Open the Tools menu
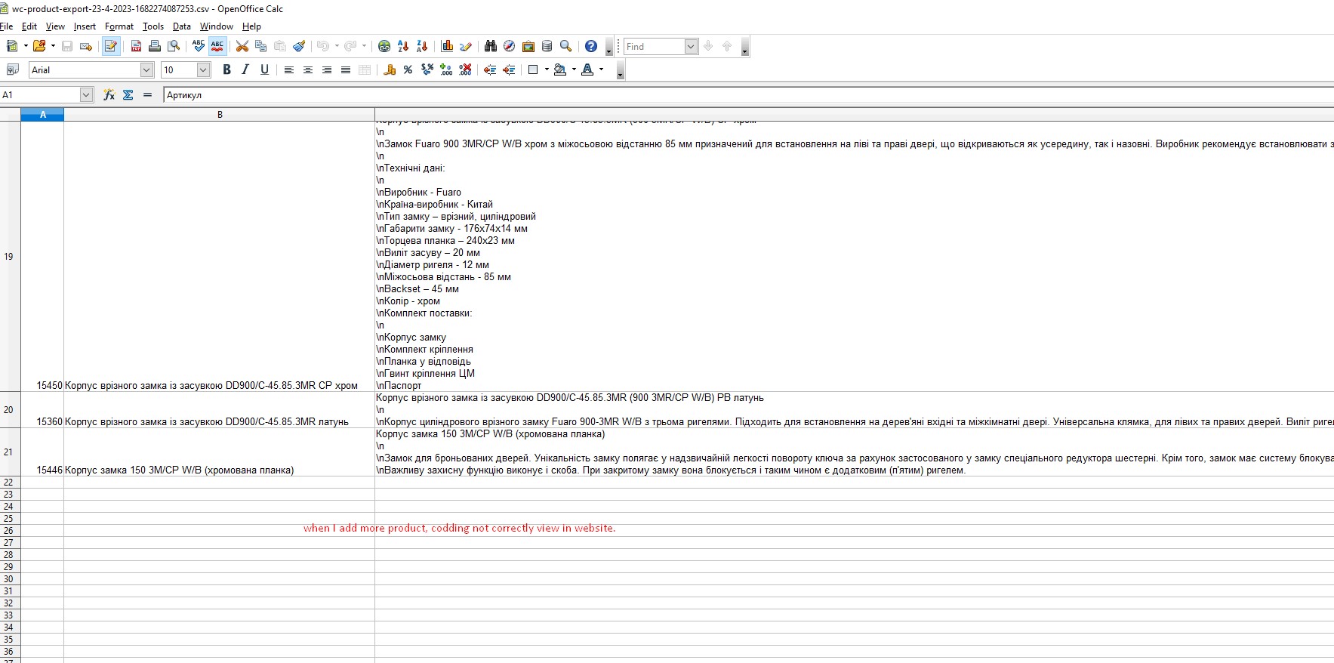This screenshot has height=663, width=1334. [x=153, y=26]
